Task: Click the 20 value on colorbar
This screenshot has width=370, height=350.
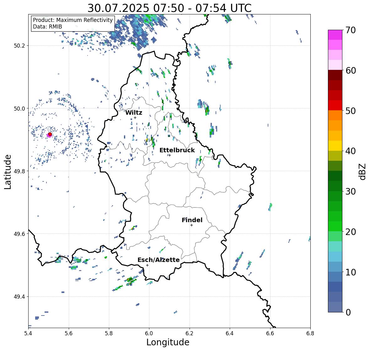Action: click(351, 232)
